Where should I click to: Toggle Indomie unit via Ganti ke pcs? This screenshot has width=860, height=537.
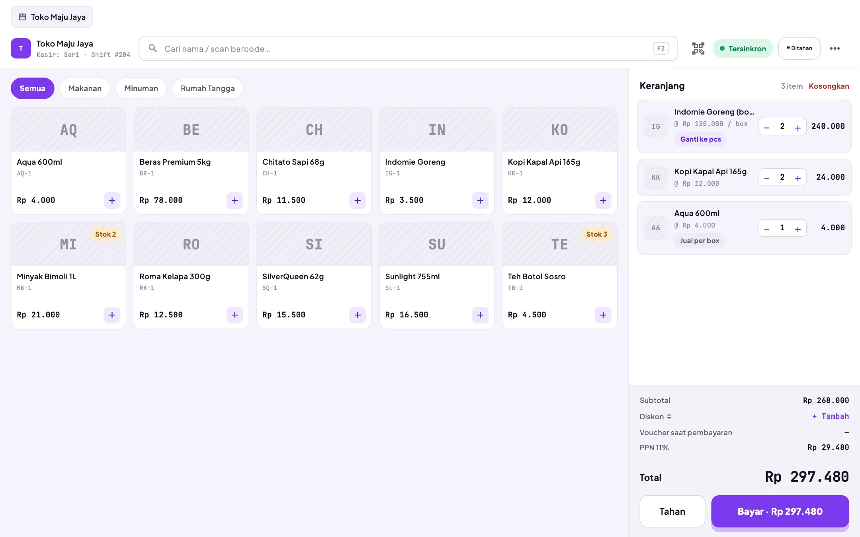coord(701,139)
